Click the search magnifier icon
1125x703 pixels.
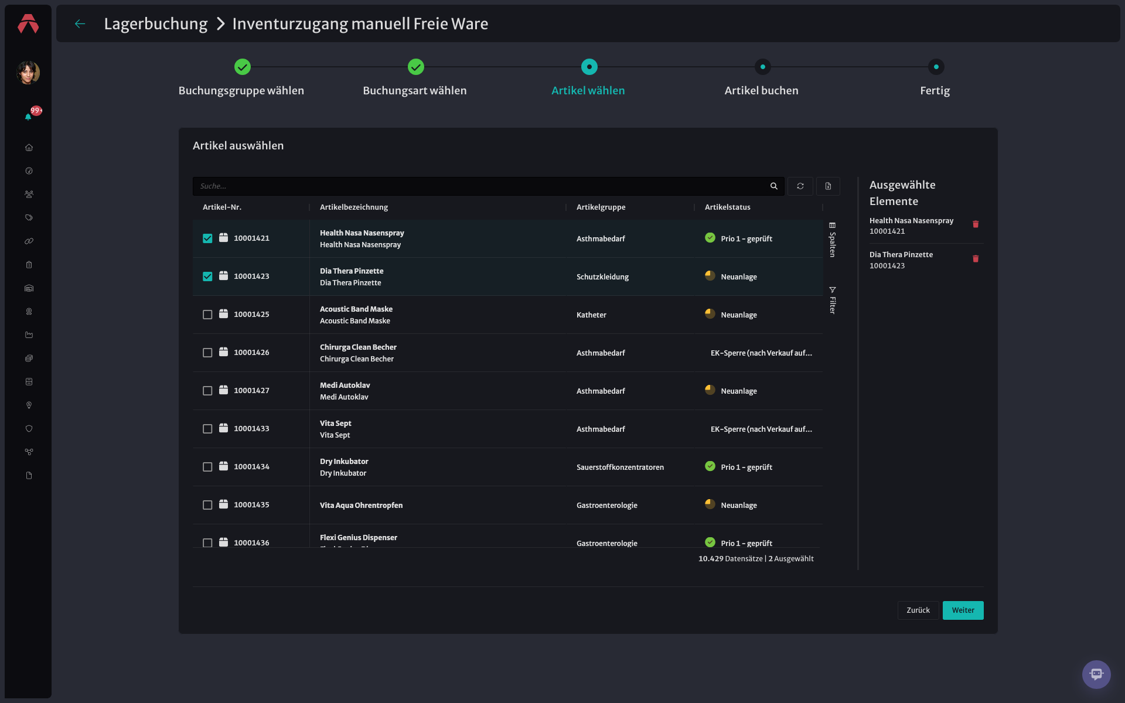(773, 186)
